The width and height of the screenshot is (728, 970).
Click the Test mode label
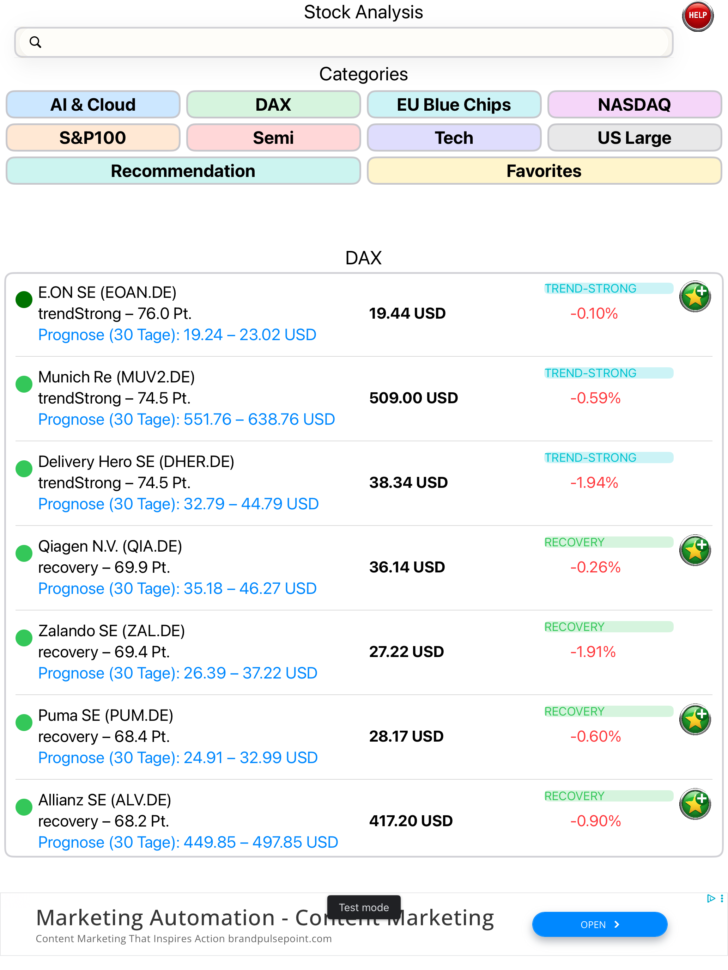coord(364,908)
